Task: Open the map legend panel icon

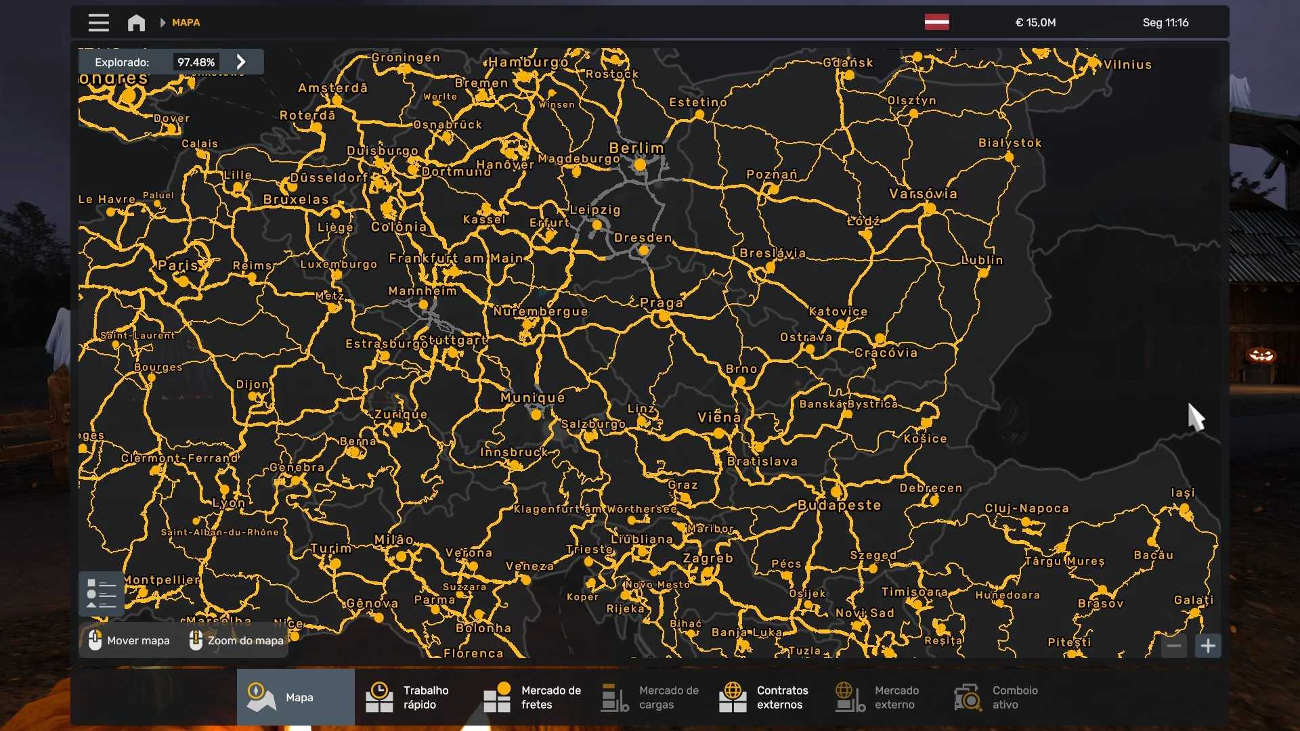Action: (x=102, y=594)
